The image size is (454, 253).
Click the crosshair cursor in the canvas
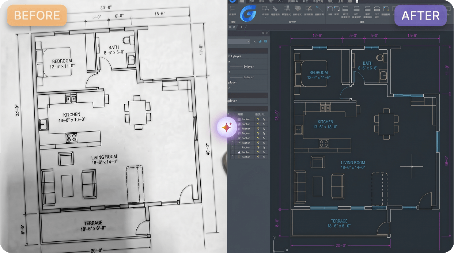click(412, 166)
